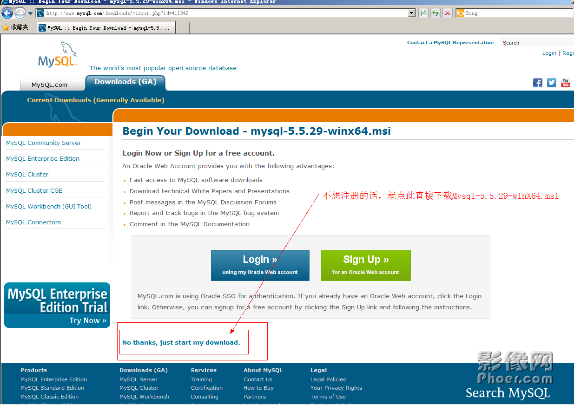The image size is (574, 405).
Task: Open footer MySQL Workbench link
Action: 145,397
